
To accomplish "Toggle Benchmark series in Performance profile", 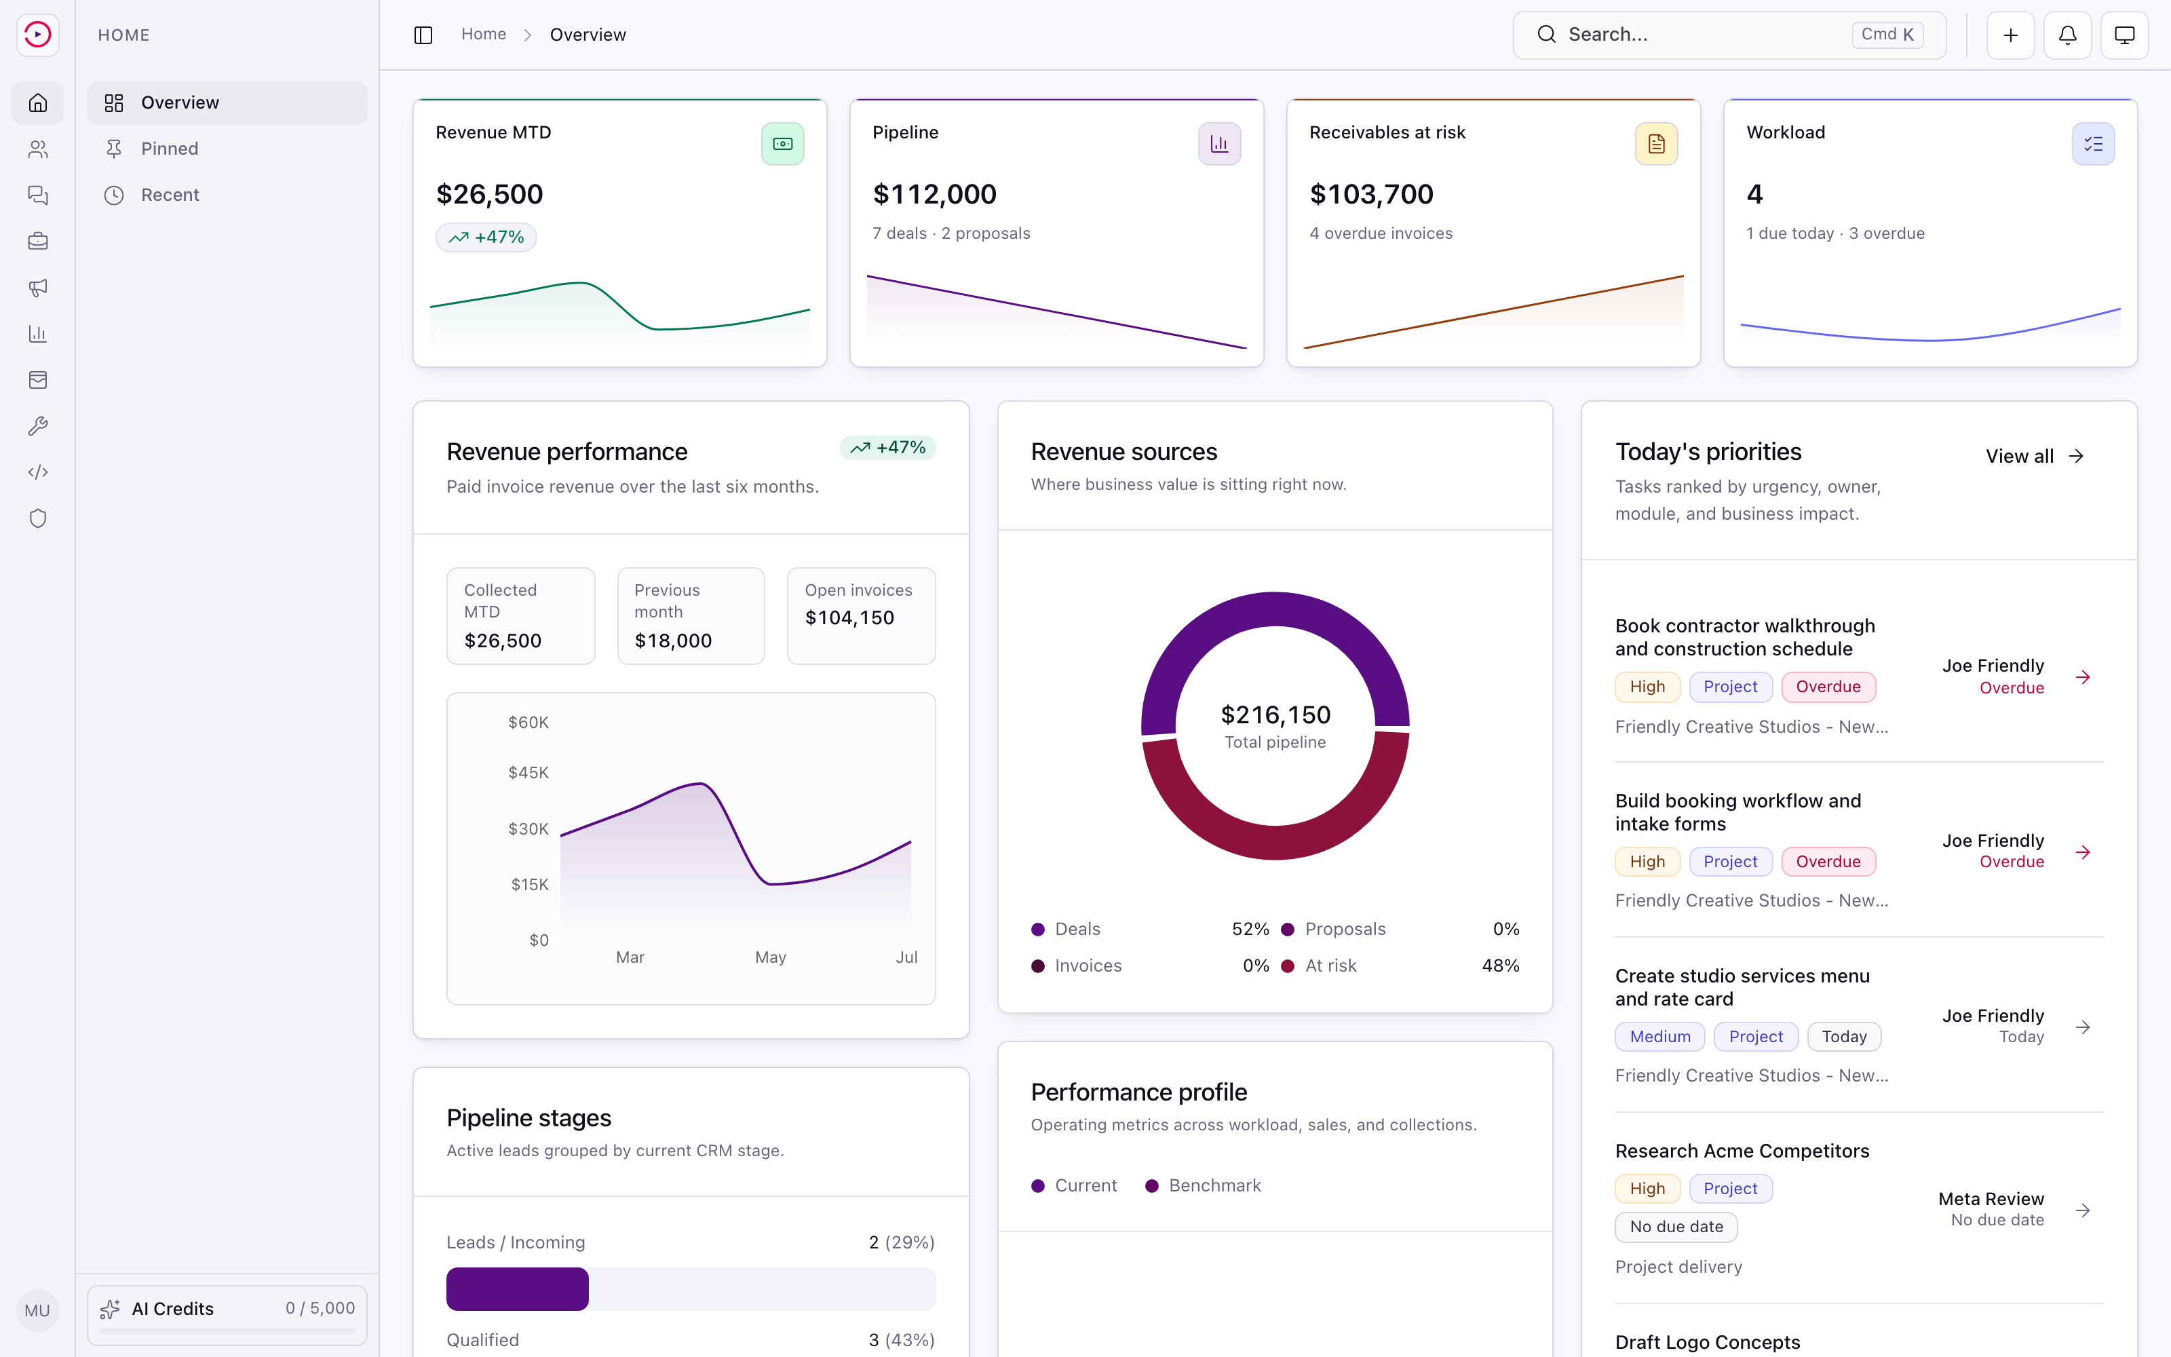I will 1203,1185.
